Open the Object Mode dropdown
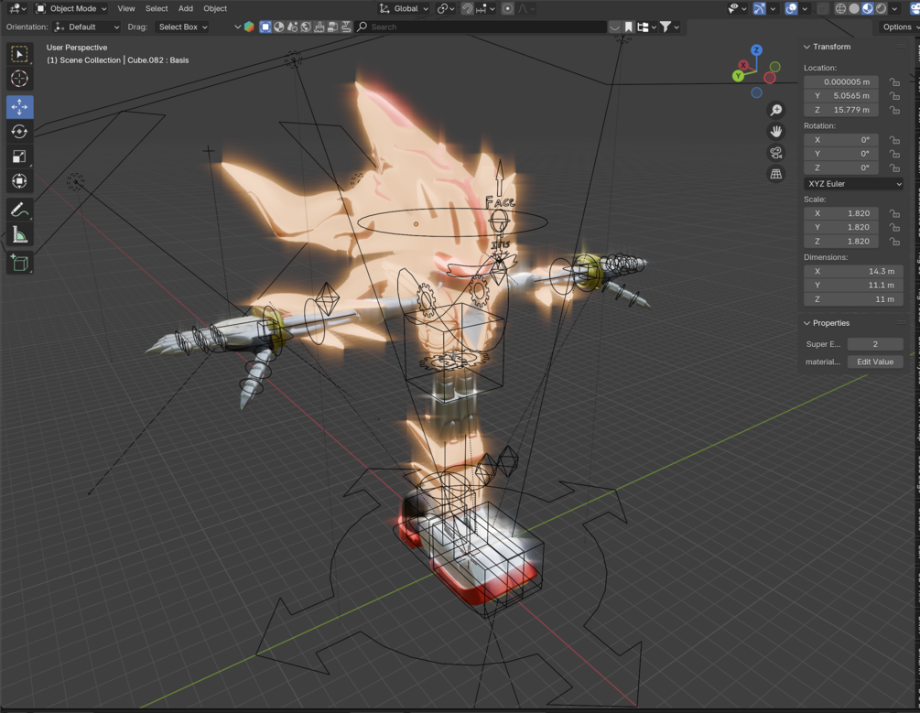The height and width of the screenshot is (713, 920). [71, 9]
